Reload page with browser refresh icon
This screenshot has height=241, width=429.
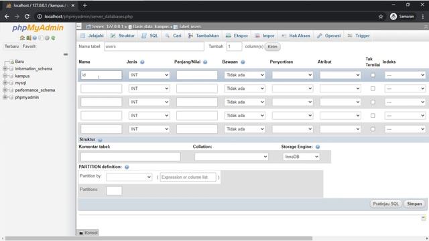27,17
